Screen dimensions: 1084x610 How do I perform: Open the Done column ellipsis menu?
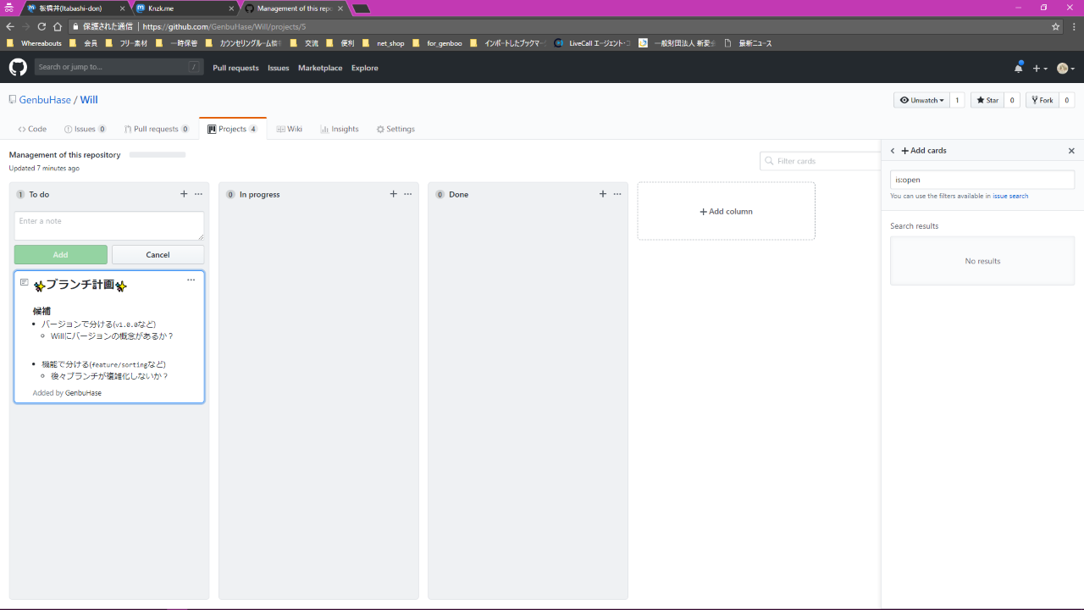[617, 194]
